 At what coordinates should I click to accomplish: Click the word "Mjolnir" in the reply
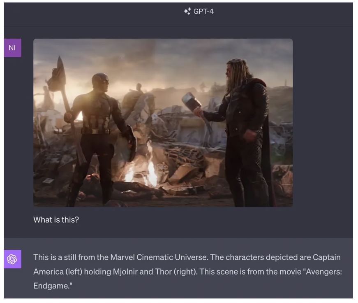pyautogui.click(x=125, y=272)
